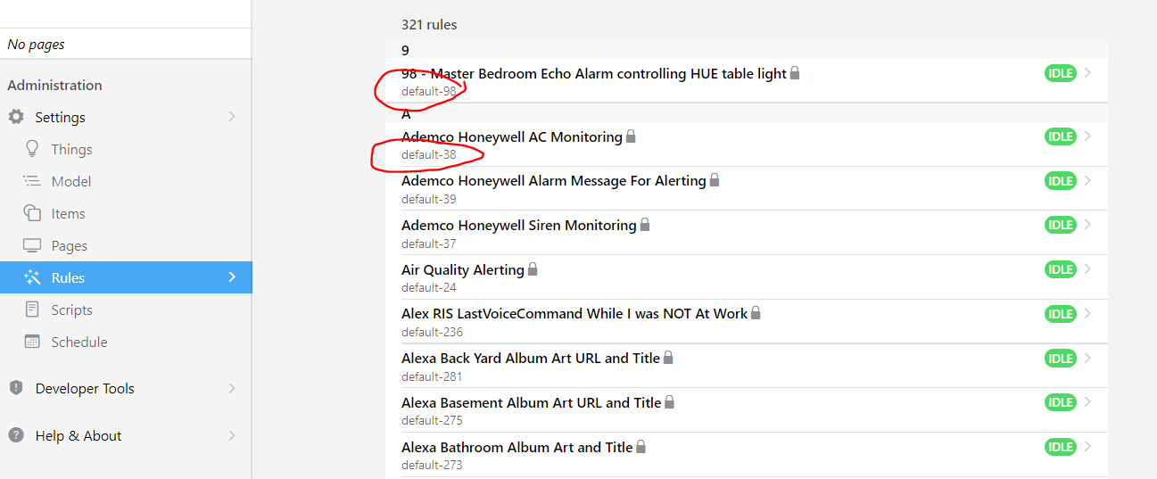Image resolution: width=1157 pixels, height=479 pixels.
Task: Open Alexa Basement Album Art URL rule
Action: tap(531, 402)
